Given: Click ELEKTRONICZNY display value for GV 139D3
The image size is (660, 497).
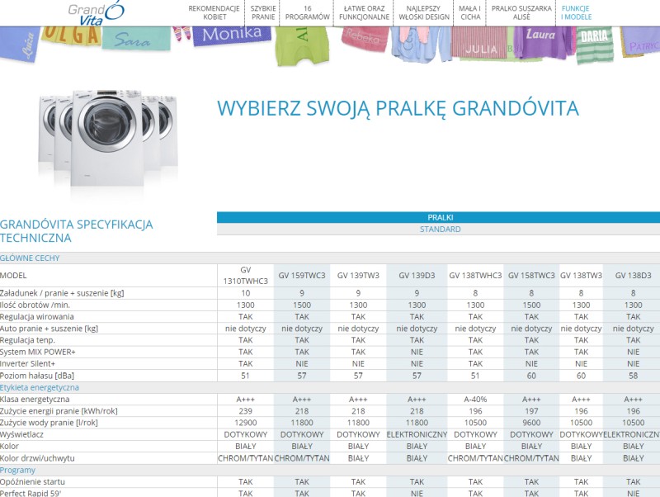Looking at the screenshot, I should click(x=417, y=434).
